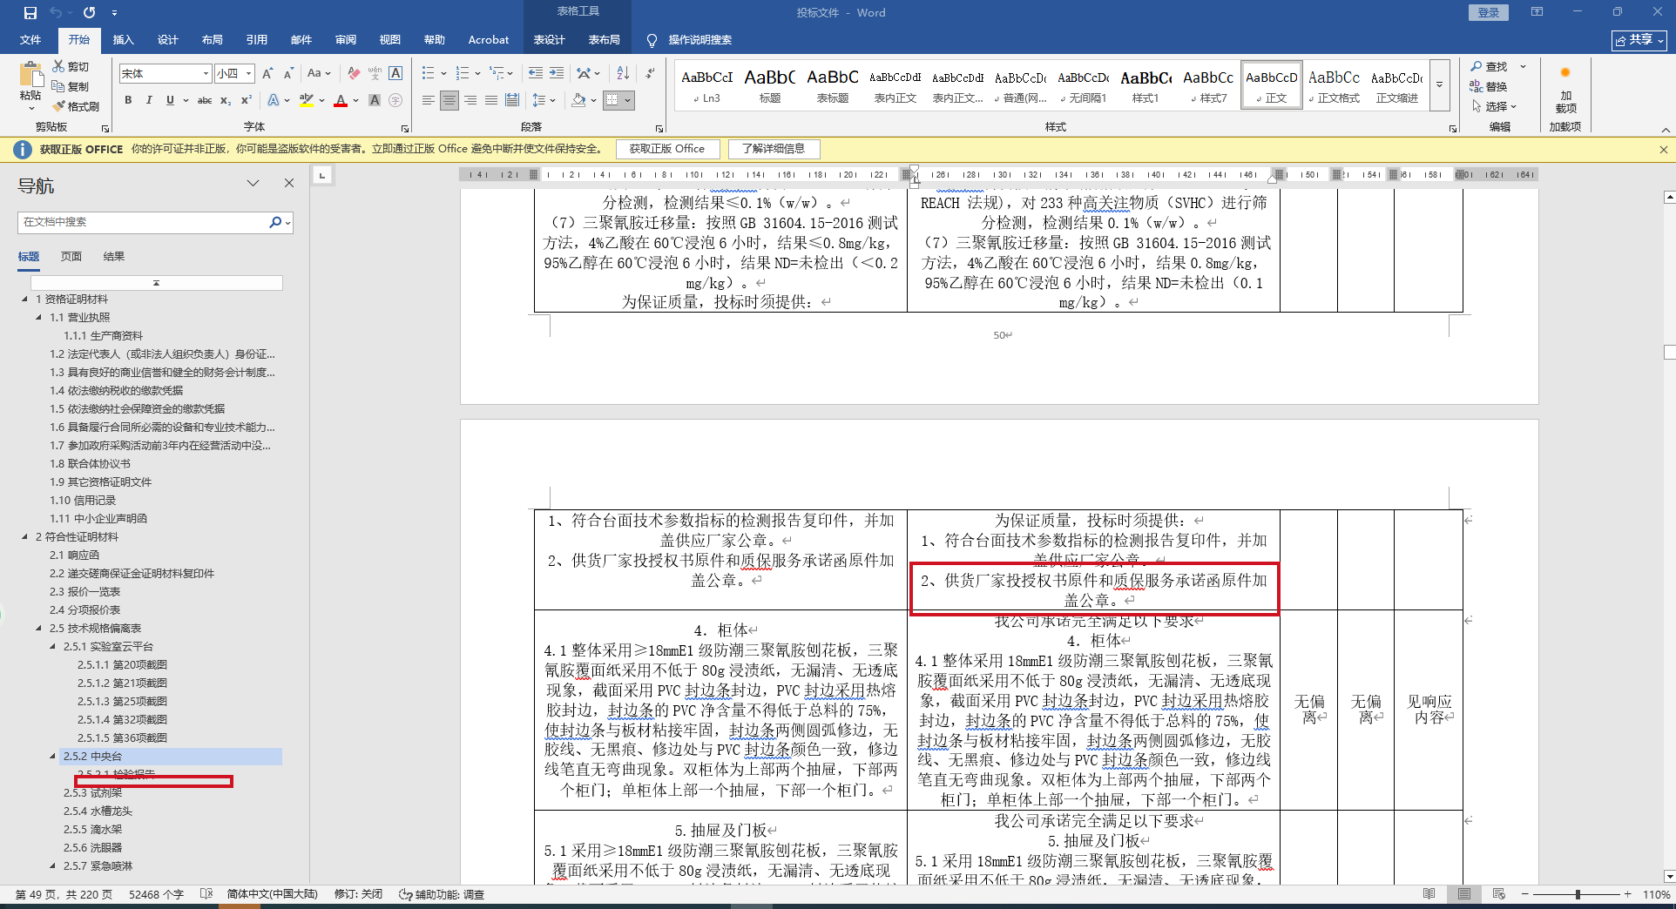
Task: Click the '获取正版 Office' button
Action: point(666,149)
